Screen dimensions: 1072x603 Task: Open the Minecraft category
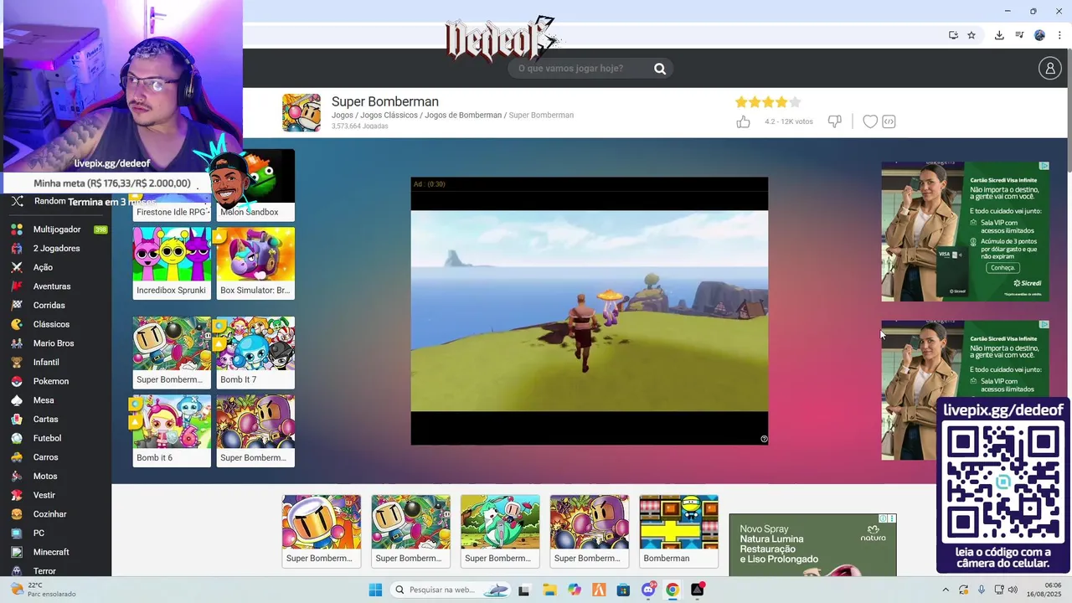51,552
